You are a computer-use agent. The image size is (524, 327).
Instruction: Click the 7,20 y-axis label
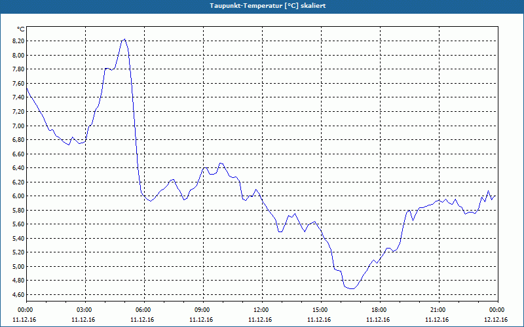[18, 111]
